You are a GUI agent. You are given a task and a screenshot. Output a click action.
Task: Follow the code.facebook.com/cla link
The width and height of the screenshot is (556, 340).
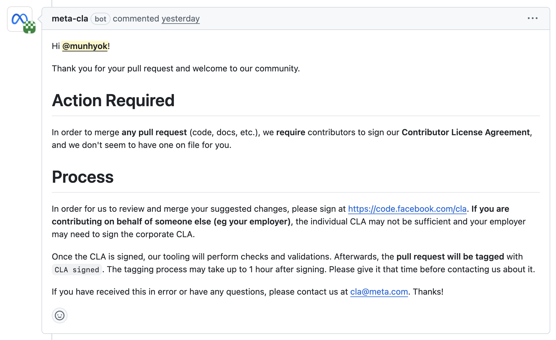pos(407,209)
